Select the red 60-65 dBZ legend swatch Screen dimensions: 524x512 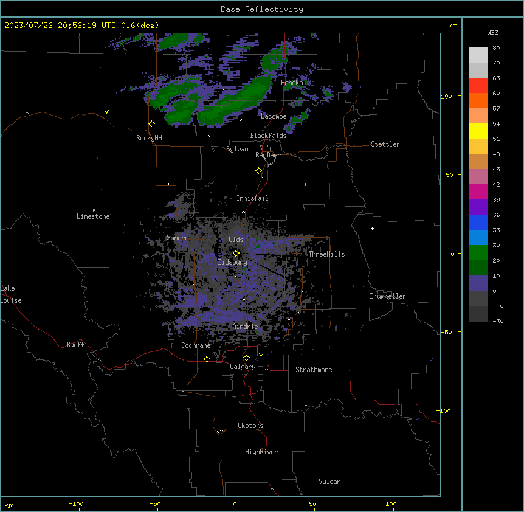tap(478, 86)
